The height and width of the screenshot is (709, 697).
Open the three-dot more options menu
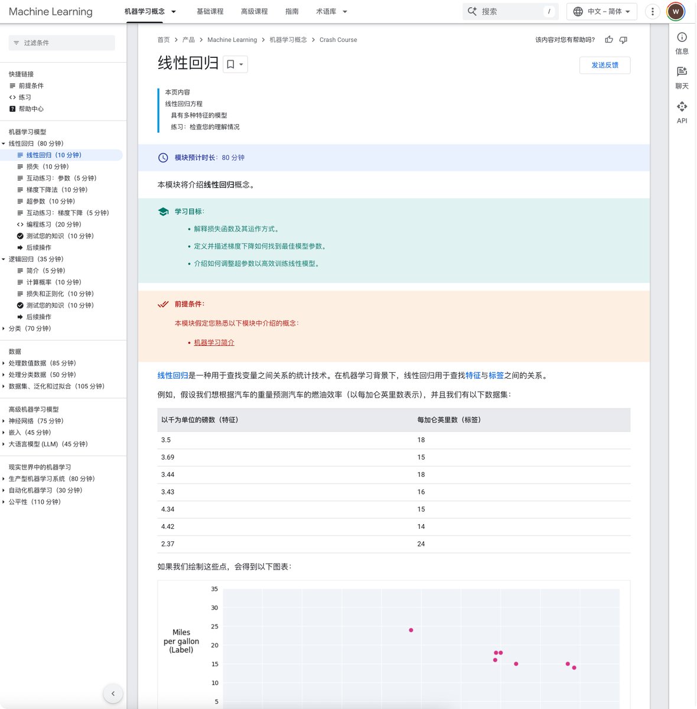[652, 11]
